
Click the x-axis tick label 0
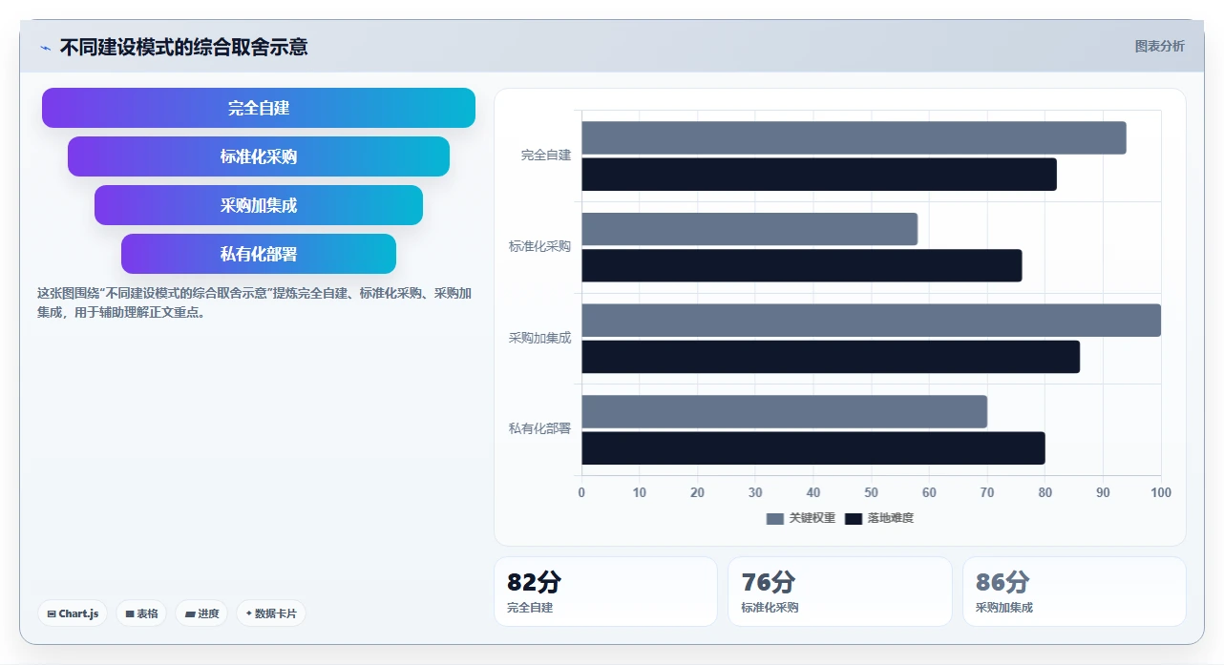[581, 493]
